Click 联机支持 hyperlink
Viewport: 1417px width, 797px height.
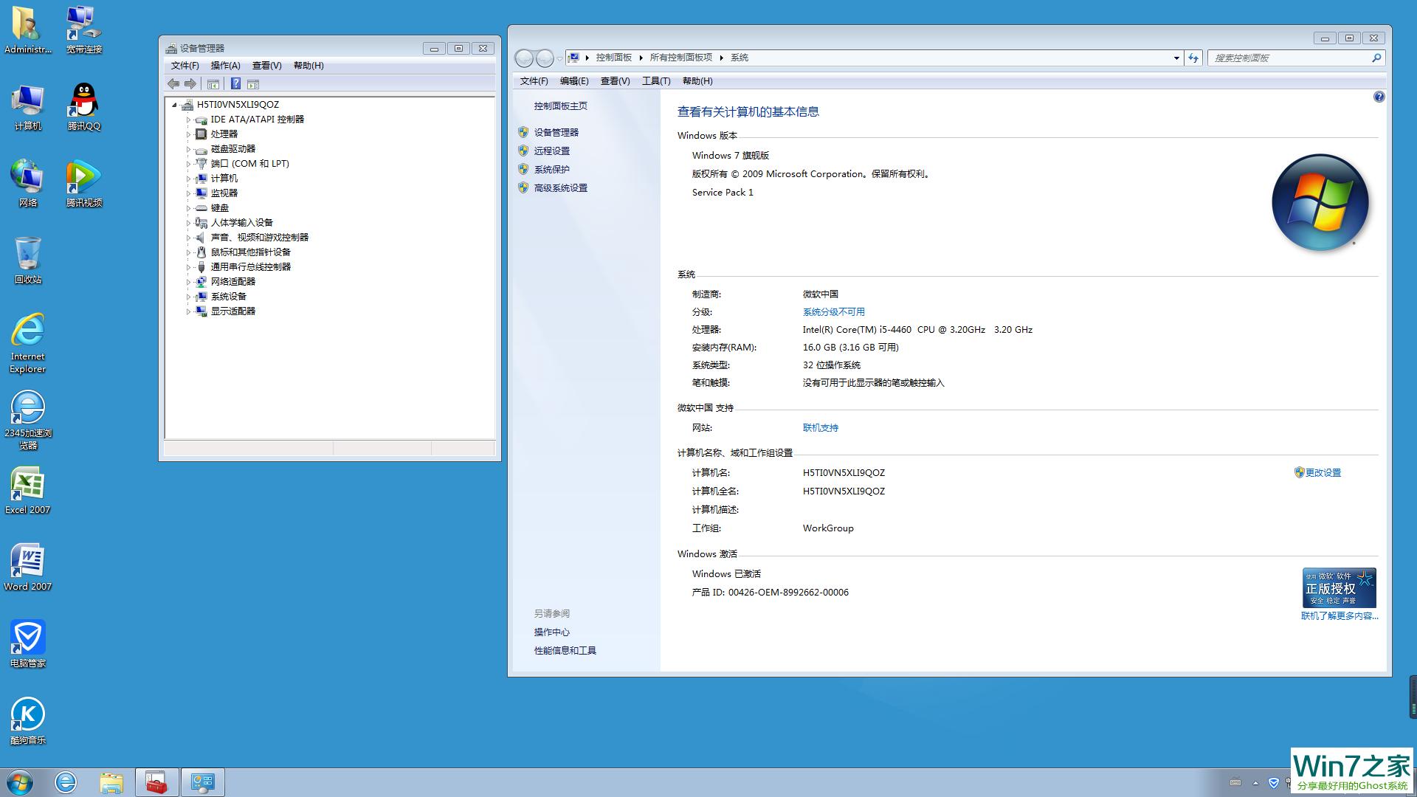[x=821, y=427]
